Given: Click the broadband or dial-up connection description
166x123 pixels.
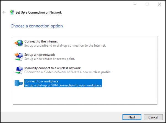Looking at the screenshot, I should pyautogui.click(x=65, y=45).
